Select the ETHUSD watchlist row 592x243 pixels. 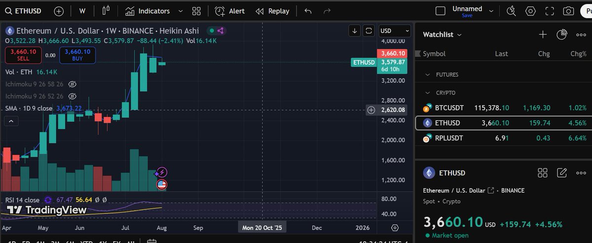[x=503, y=123]
